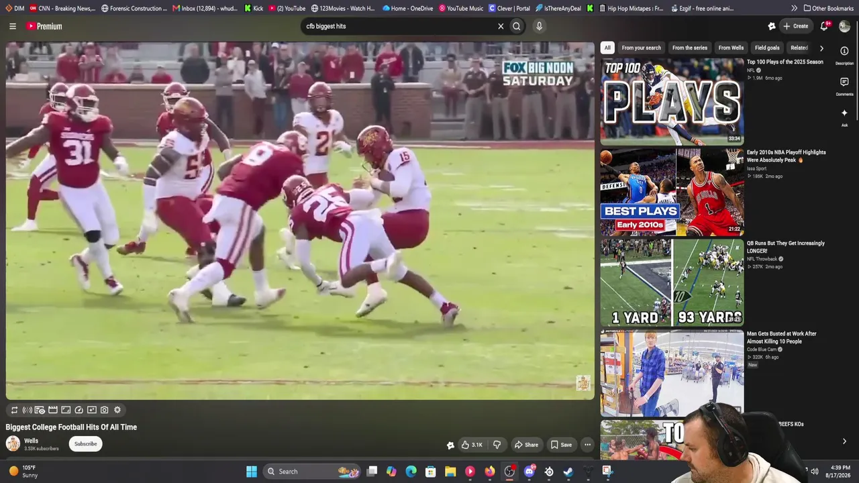The height and width of the screenshot is (483, 859).
Task: Click the sparkle icon left of Create
Action: point(772,26)
